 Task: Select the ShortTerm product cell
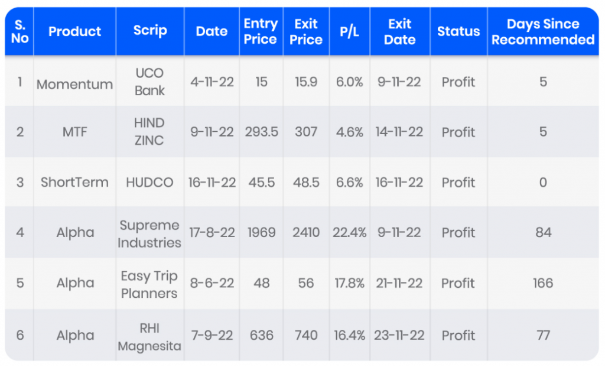[74, 183]
